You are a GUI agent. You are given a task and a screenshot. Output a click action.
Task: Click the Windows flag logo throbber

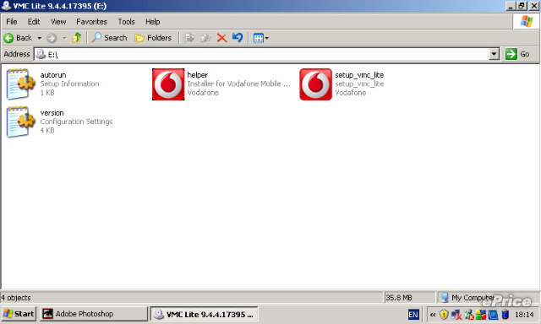(x=527, y=22)
